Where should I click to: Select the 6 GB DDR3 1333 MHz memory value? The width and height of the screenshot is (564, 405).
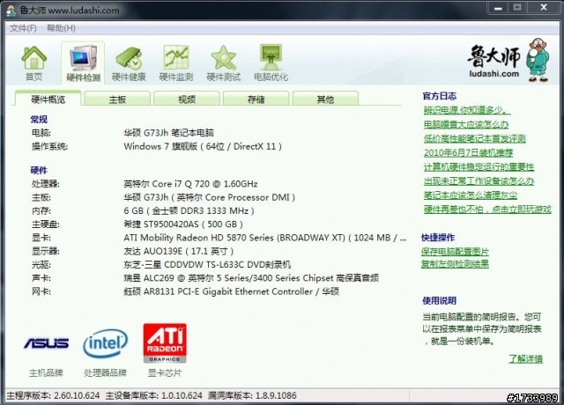pyautogui.click(x=189, y=210)
